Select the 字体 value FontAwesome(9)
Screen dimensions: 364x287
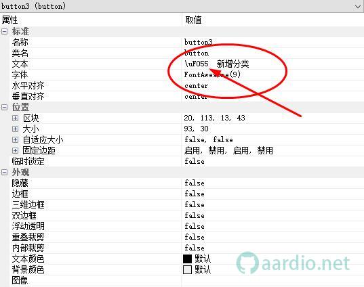(212, 74)
